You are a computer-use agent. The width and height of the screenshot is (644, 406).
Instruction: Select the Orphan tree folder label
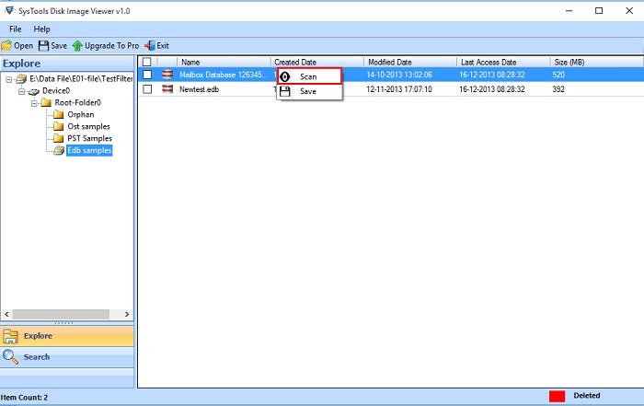click(x=81, y=115)
